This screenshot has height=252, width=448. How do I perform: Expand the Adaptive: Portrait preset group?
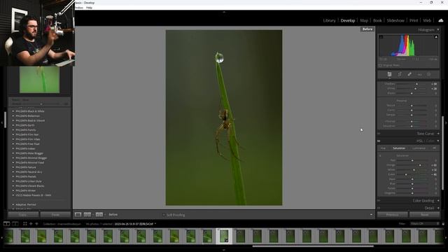pyautogui.click(x=13, y=204)
